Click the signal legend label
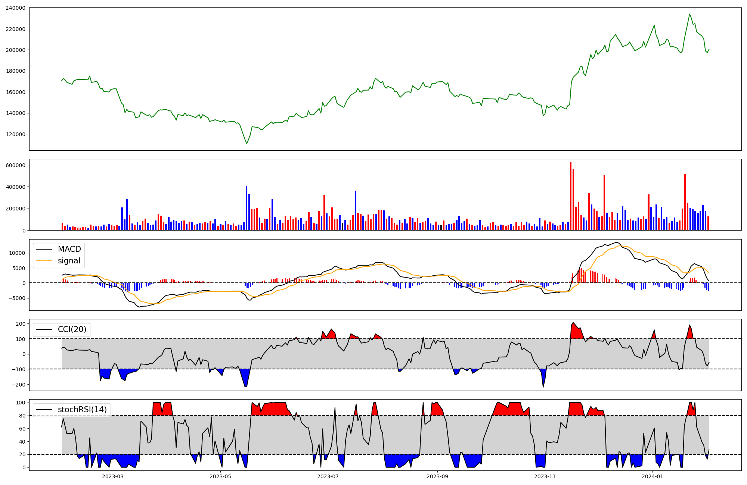 [69, 261]
